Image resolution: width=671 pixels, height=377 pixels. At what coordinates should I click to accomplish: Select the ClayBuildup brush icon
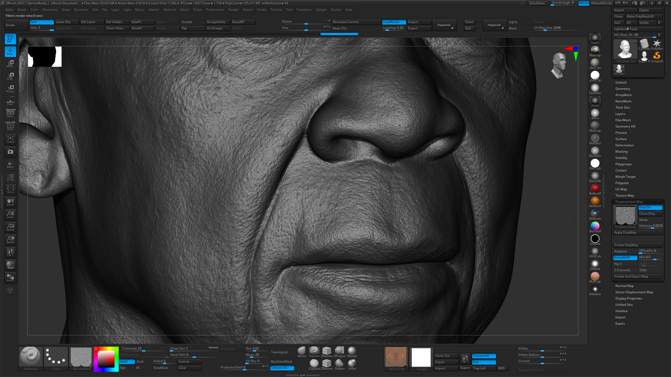314,364
